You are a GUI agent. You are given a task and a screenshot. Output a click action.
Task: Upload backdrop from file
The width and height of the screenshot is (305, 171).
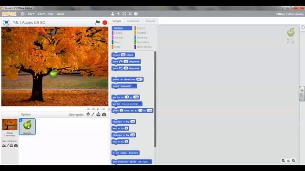(x=11, y=145)
